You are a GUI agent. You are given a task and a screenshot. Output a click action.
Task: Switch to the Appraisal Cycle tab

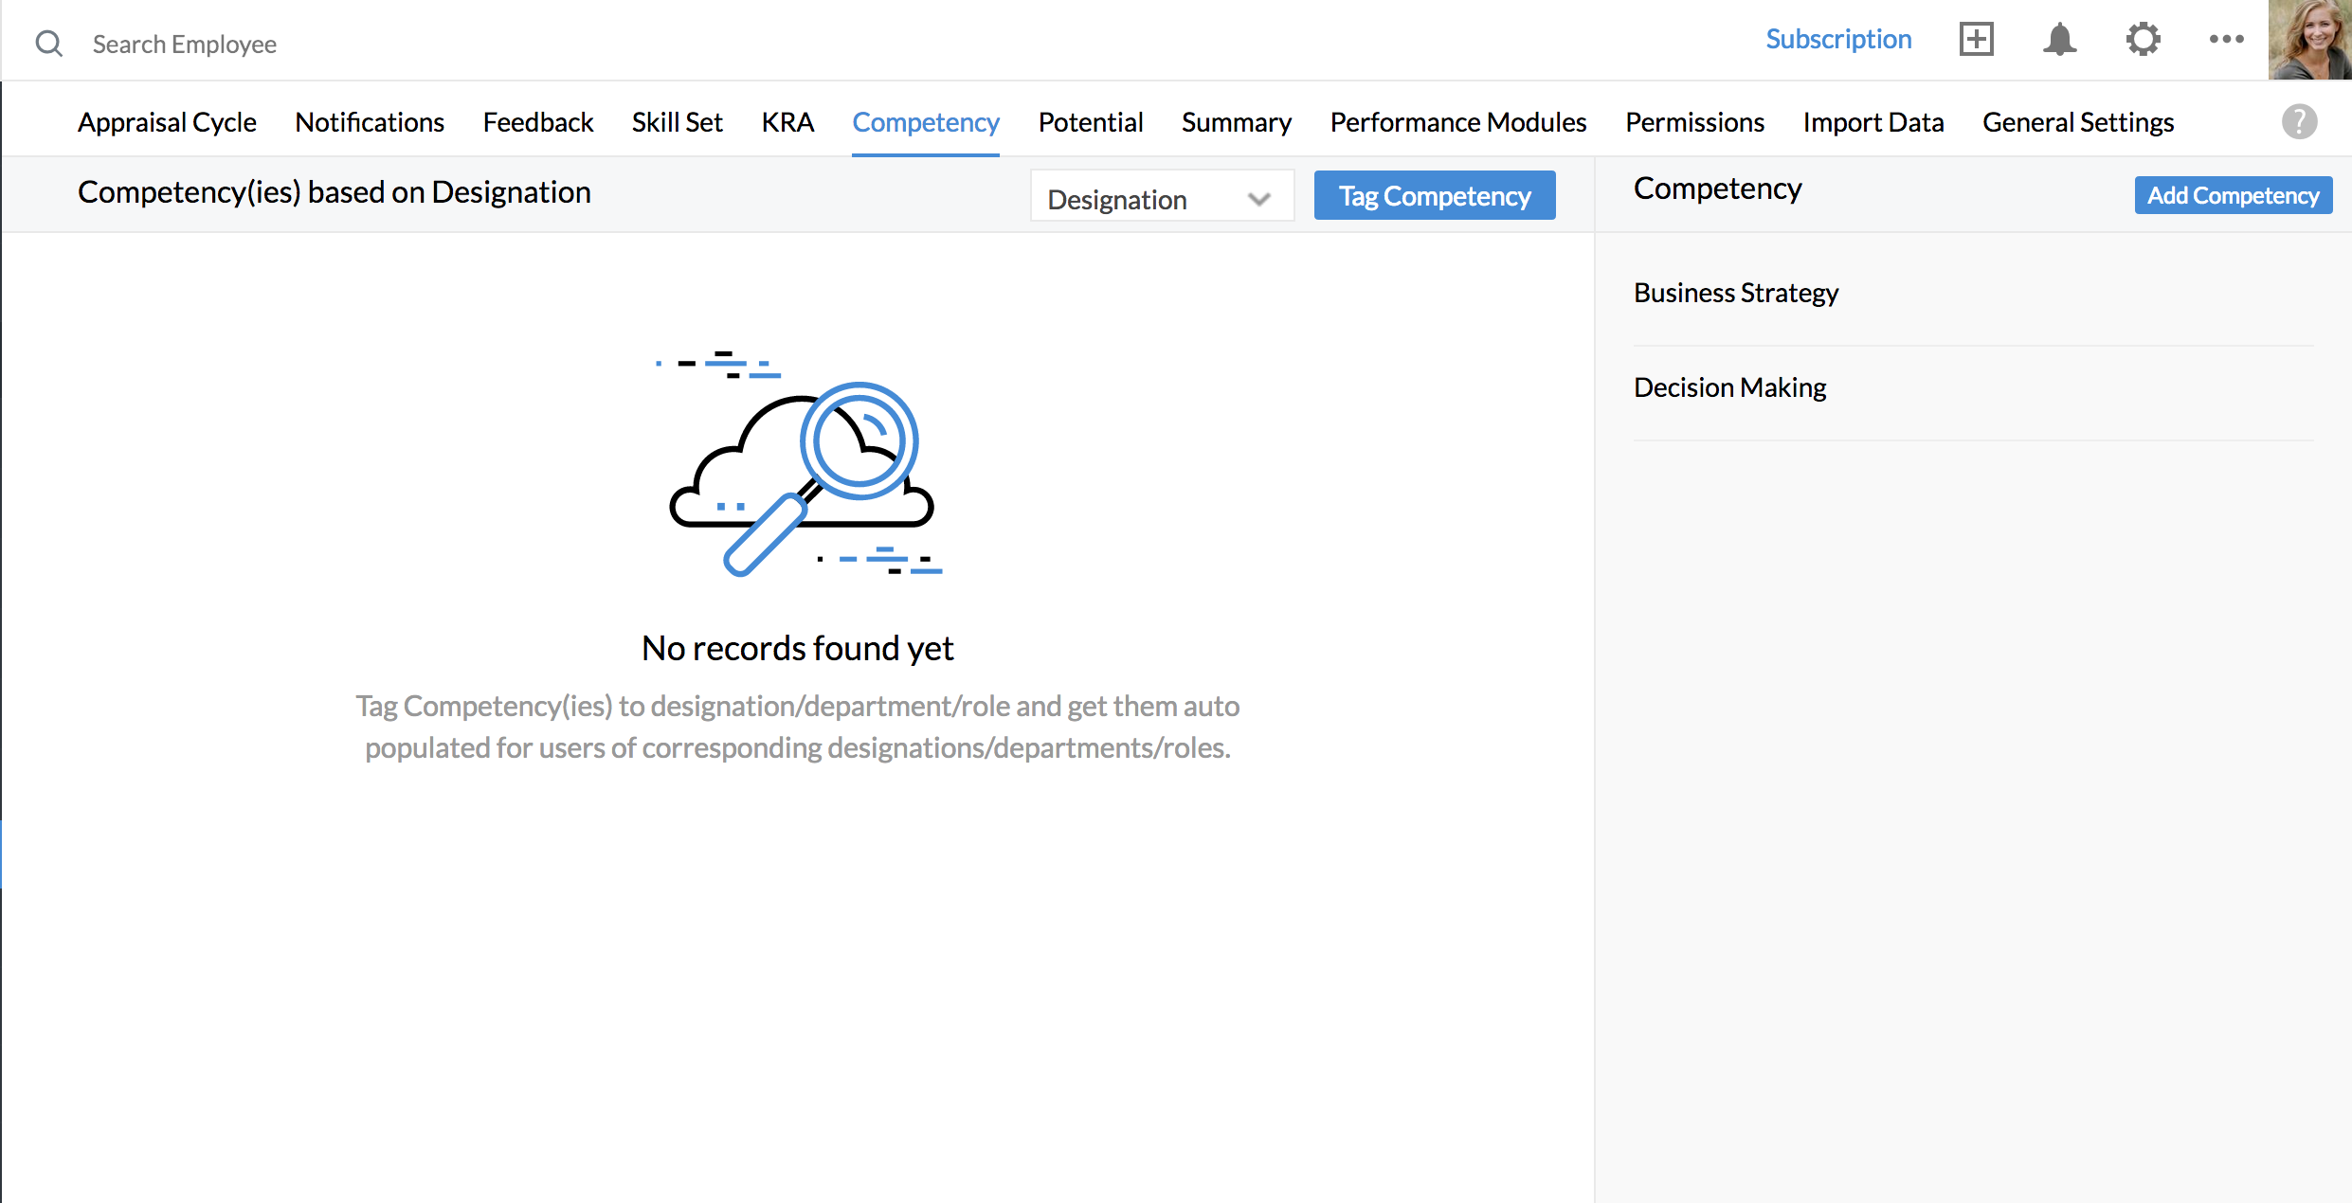pos(167,122)
